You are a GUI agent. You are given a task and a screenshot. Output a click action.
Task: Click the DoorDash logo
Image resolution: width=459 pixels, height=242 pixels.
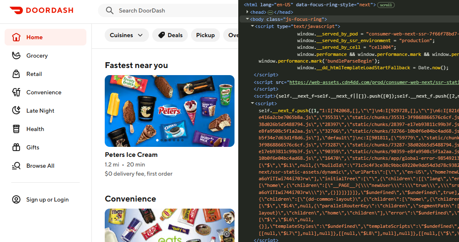tap(41, 11)
